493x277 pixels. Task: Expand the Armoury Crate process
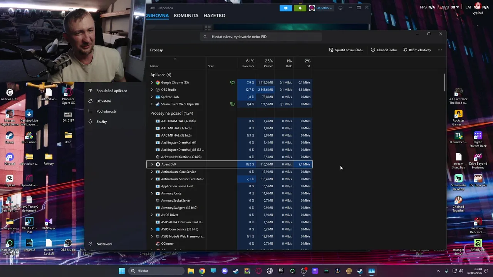(x=152, y=193)
